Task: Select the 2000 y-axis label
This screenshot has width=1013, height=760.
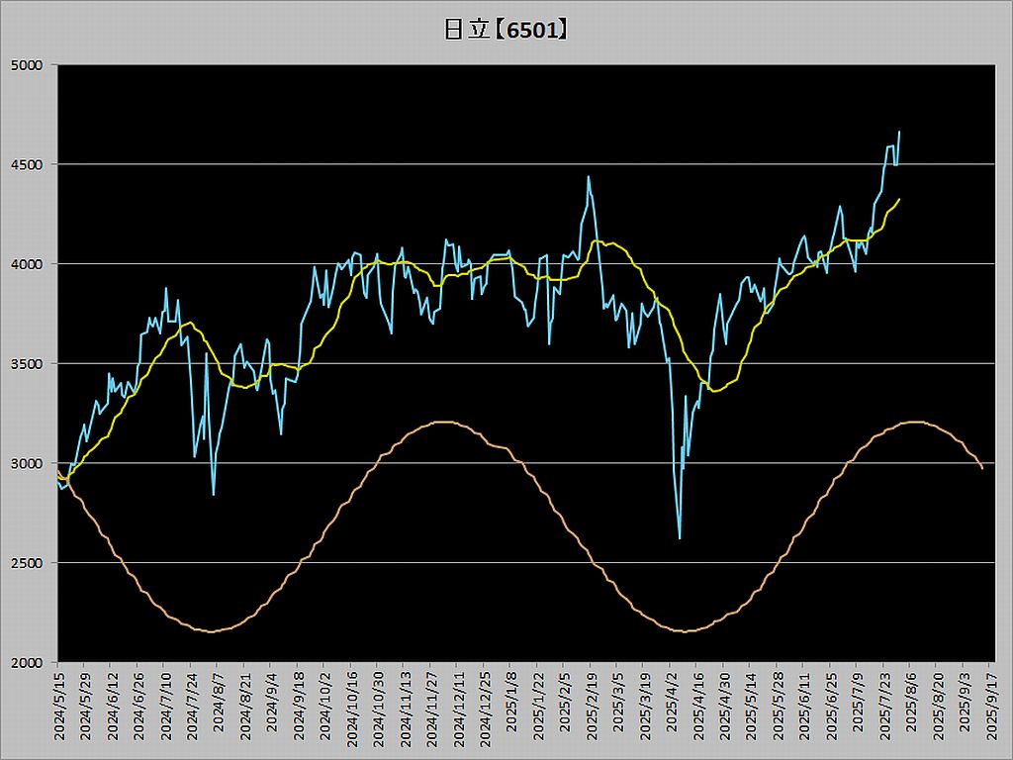Action: (x=27, y=662)
